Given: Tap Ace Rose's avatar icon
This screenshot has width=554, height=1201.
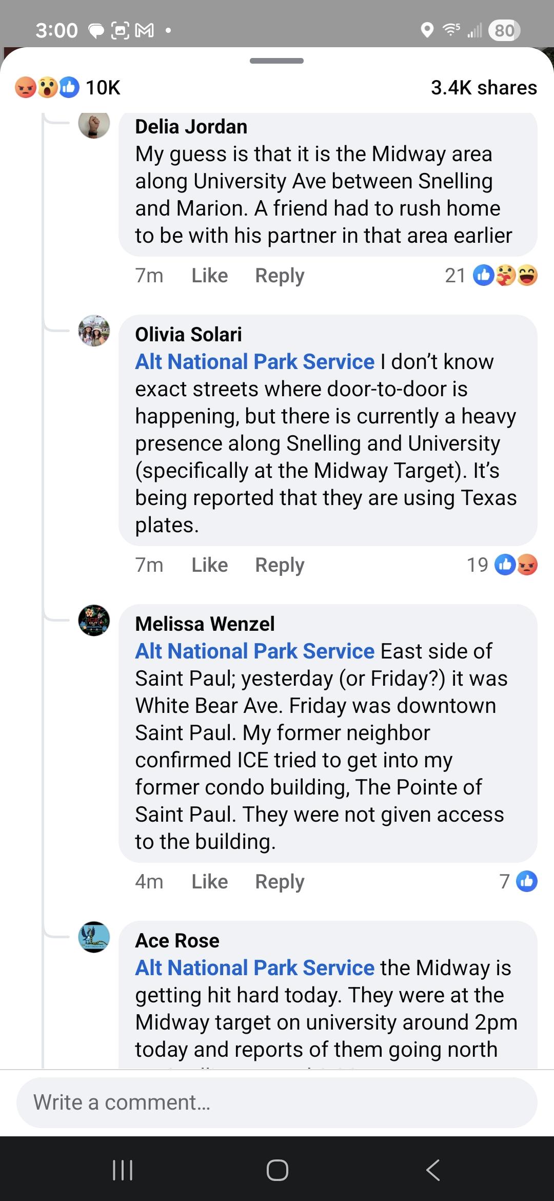Looking at the screenshot, I should 94,937.
